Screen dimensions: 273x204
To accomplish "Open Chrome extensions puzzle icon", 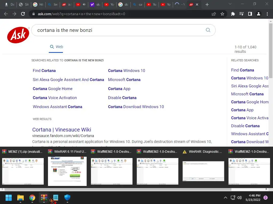I will [233, 14].
